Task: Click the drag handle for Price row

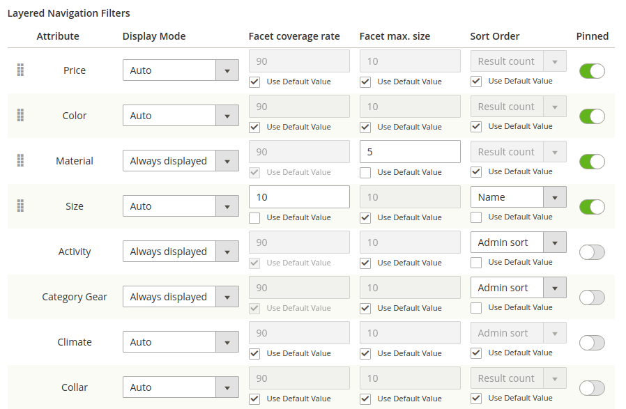Action: tap(20, 70)
